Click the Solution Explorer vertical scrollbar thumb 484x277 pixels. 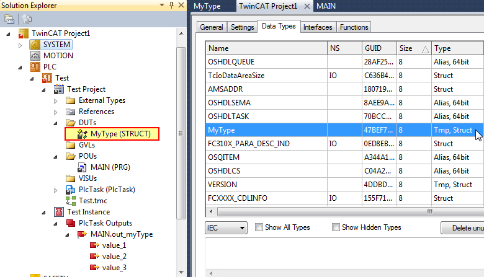tap(181, 133)
